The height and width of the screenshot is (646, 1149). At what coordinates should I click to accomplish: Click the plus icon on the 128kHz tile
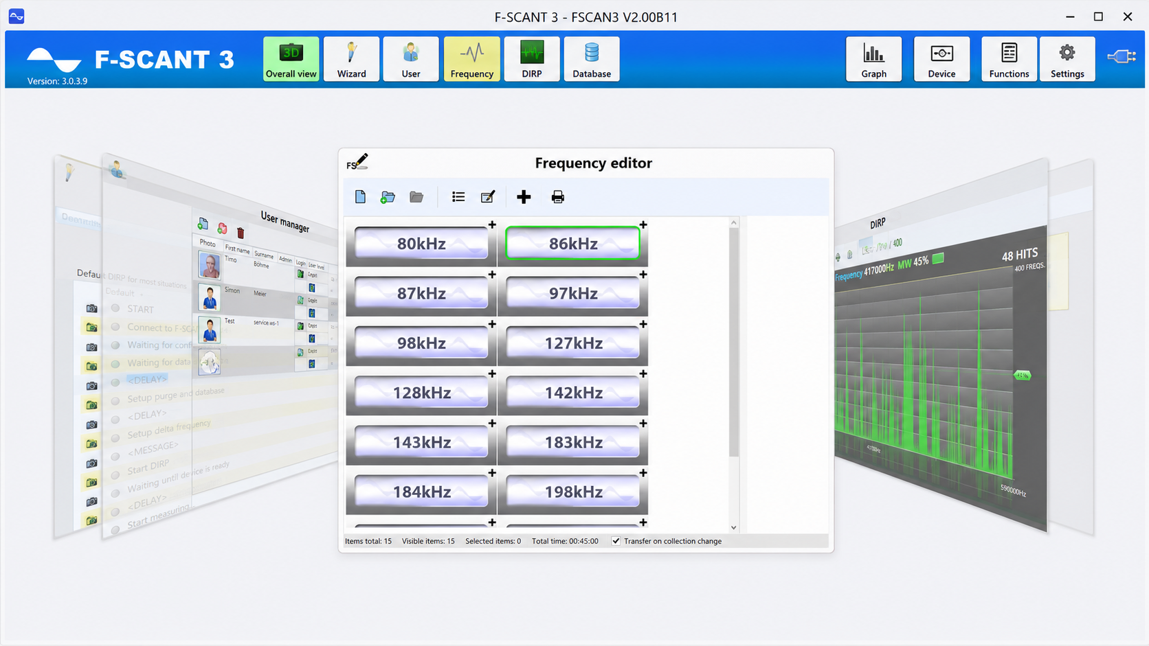tap(492, 373)
